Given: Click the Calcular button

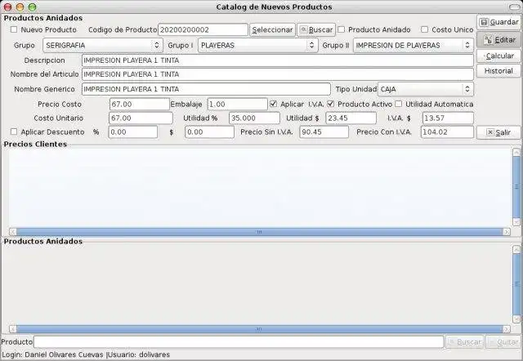Looking at the screenshot, I should [x=498, y=56].
